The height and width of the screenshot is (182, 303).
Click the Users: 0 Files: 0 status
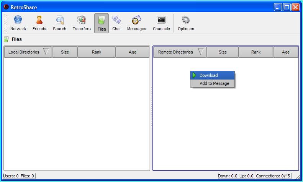click(x=19, y=176)
